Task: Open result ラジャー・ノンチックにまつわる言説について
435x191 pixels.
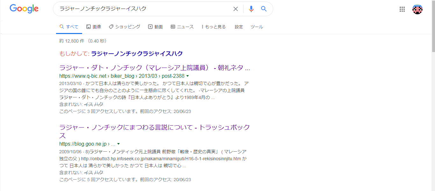Action: click(155, 131)
